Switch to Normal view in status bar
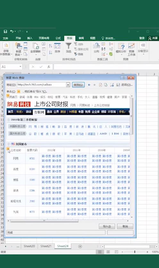The height and width of the screenshot is (268, 159). [100, 252]
